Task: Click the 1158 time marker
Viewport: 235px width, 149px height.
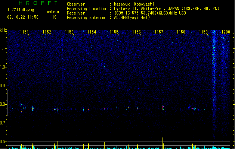Action: point(181,32)
